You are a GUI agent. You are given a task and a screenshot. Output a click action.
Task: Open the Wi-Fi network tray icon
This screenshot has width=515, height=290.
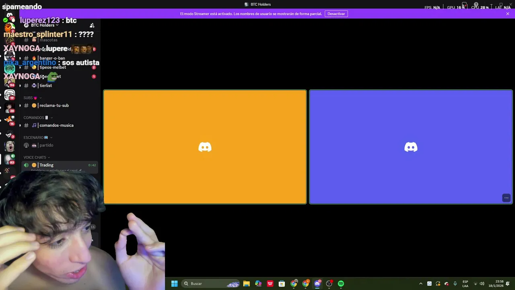pos(475,284)
